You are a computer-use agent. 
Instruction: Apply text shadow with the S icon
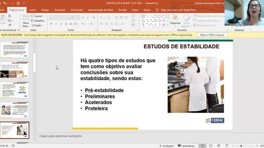click(66, 24)
